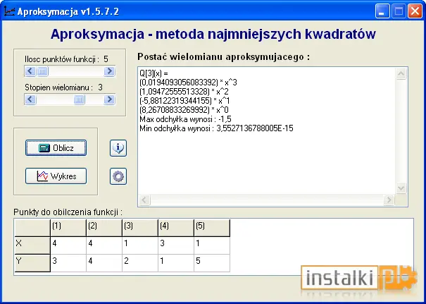
Task: Select X value cell in column (1)
Action: tap(68, 245)
